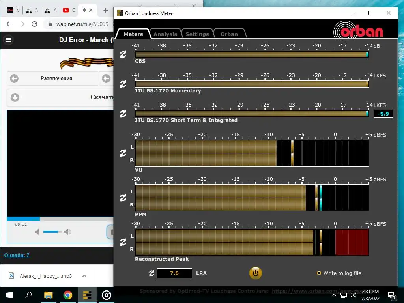This screenshot has height=303, width=404.
Task: Click the third browser tab
Action: (50, 10)
